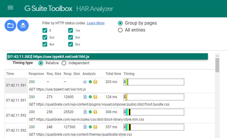Image resolution: width=227 pixels, height=138 pixels.
Task: Click green check icon in qualibrate/style.css row
Action: coord(90,127)
